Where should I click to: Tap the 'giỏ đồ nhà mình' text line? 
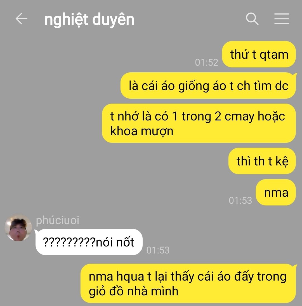134,291
